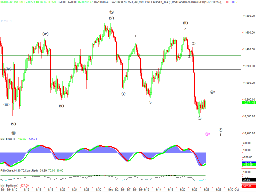Click the $INDU symbol in header
Image resolution: width=256 pixels, height=192 pixels.
[x=4, y=2]
